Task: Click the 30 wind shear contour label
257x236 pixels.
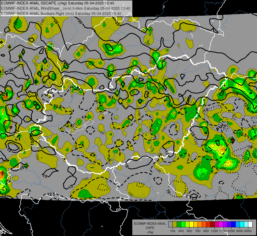Action: coord(80,22)
